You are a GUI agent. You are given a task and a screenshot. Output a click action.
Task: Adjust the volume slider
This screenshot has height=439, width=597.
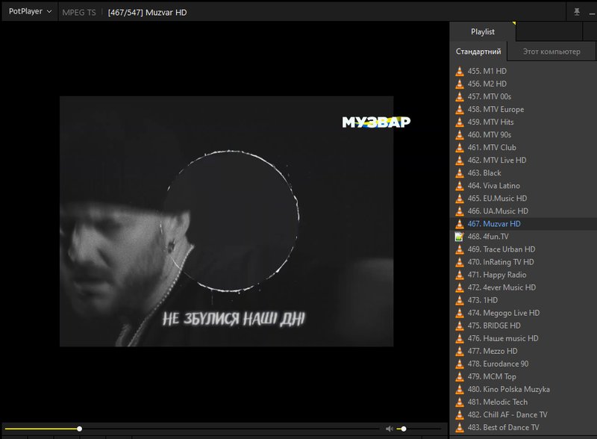[419, 429]
